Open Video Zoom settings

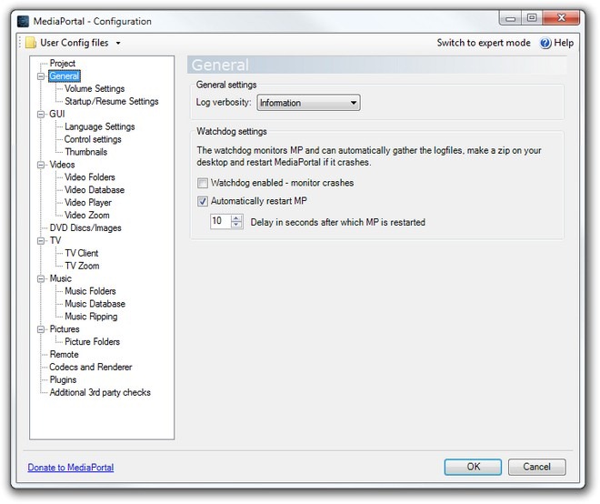[87, 215]
